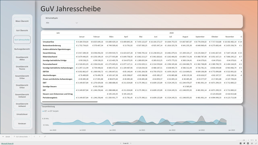258x145 pixels.
Task: Select the Umsatzsteuer navigation button
Action: [x=22, y=114]
